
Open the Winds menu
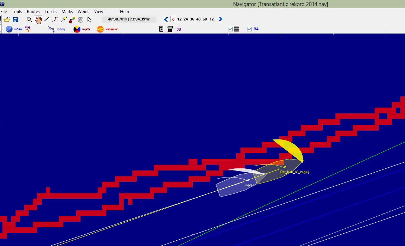click(83, 12)
